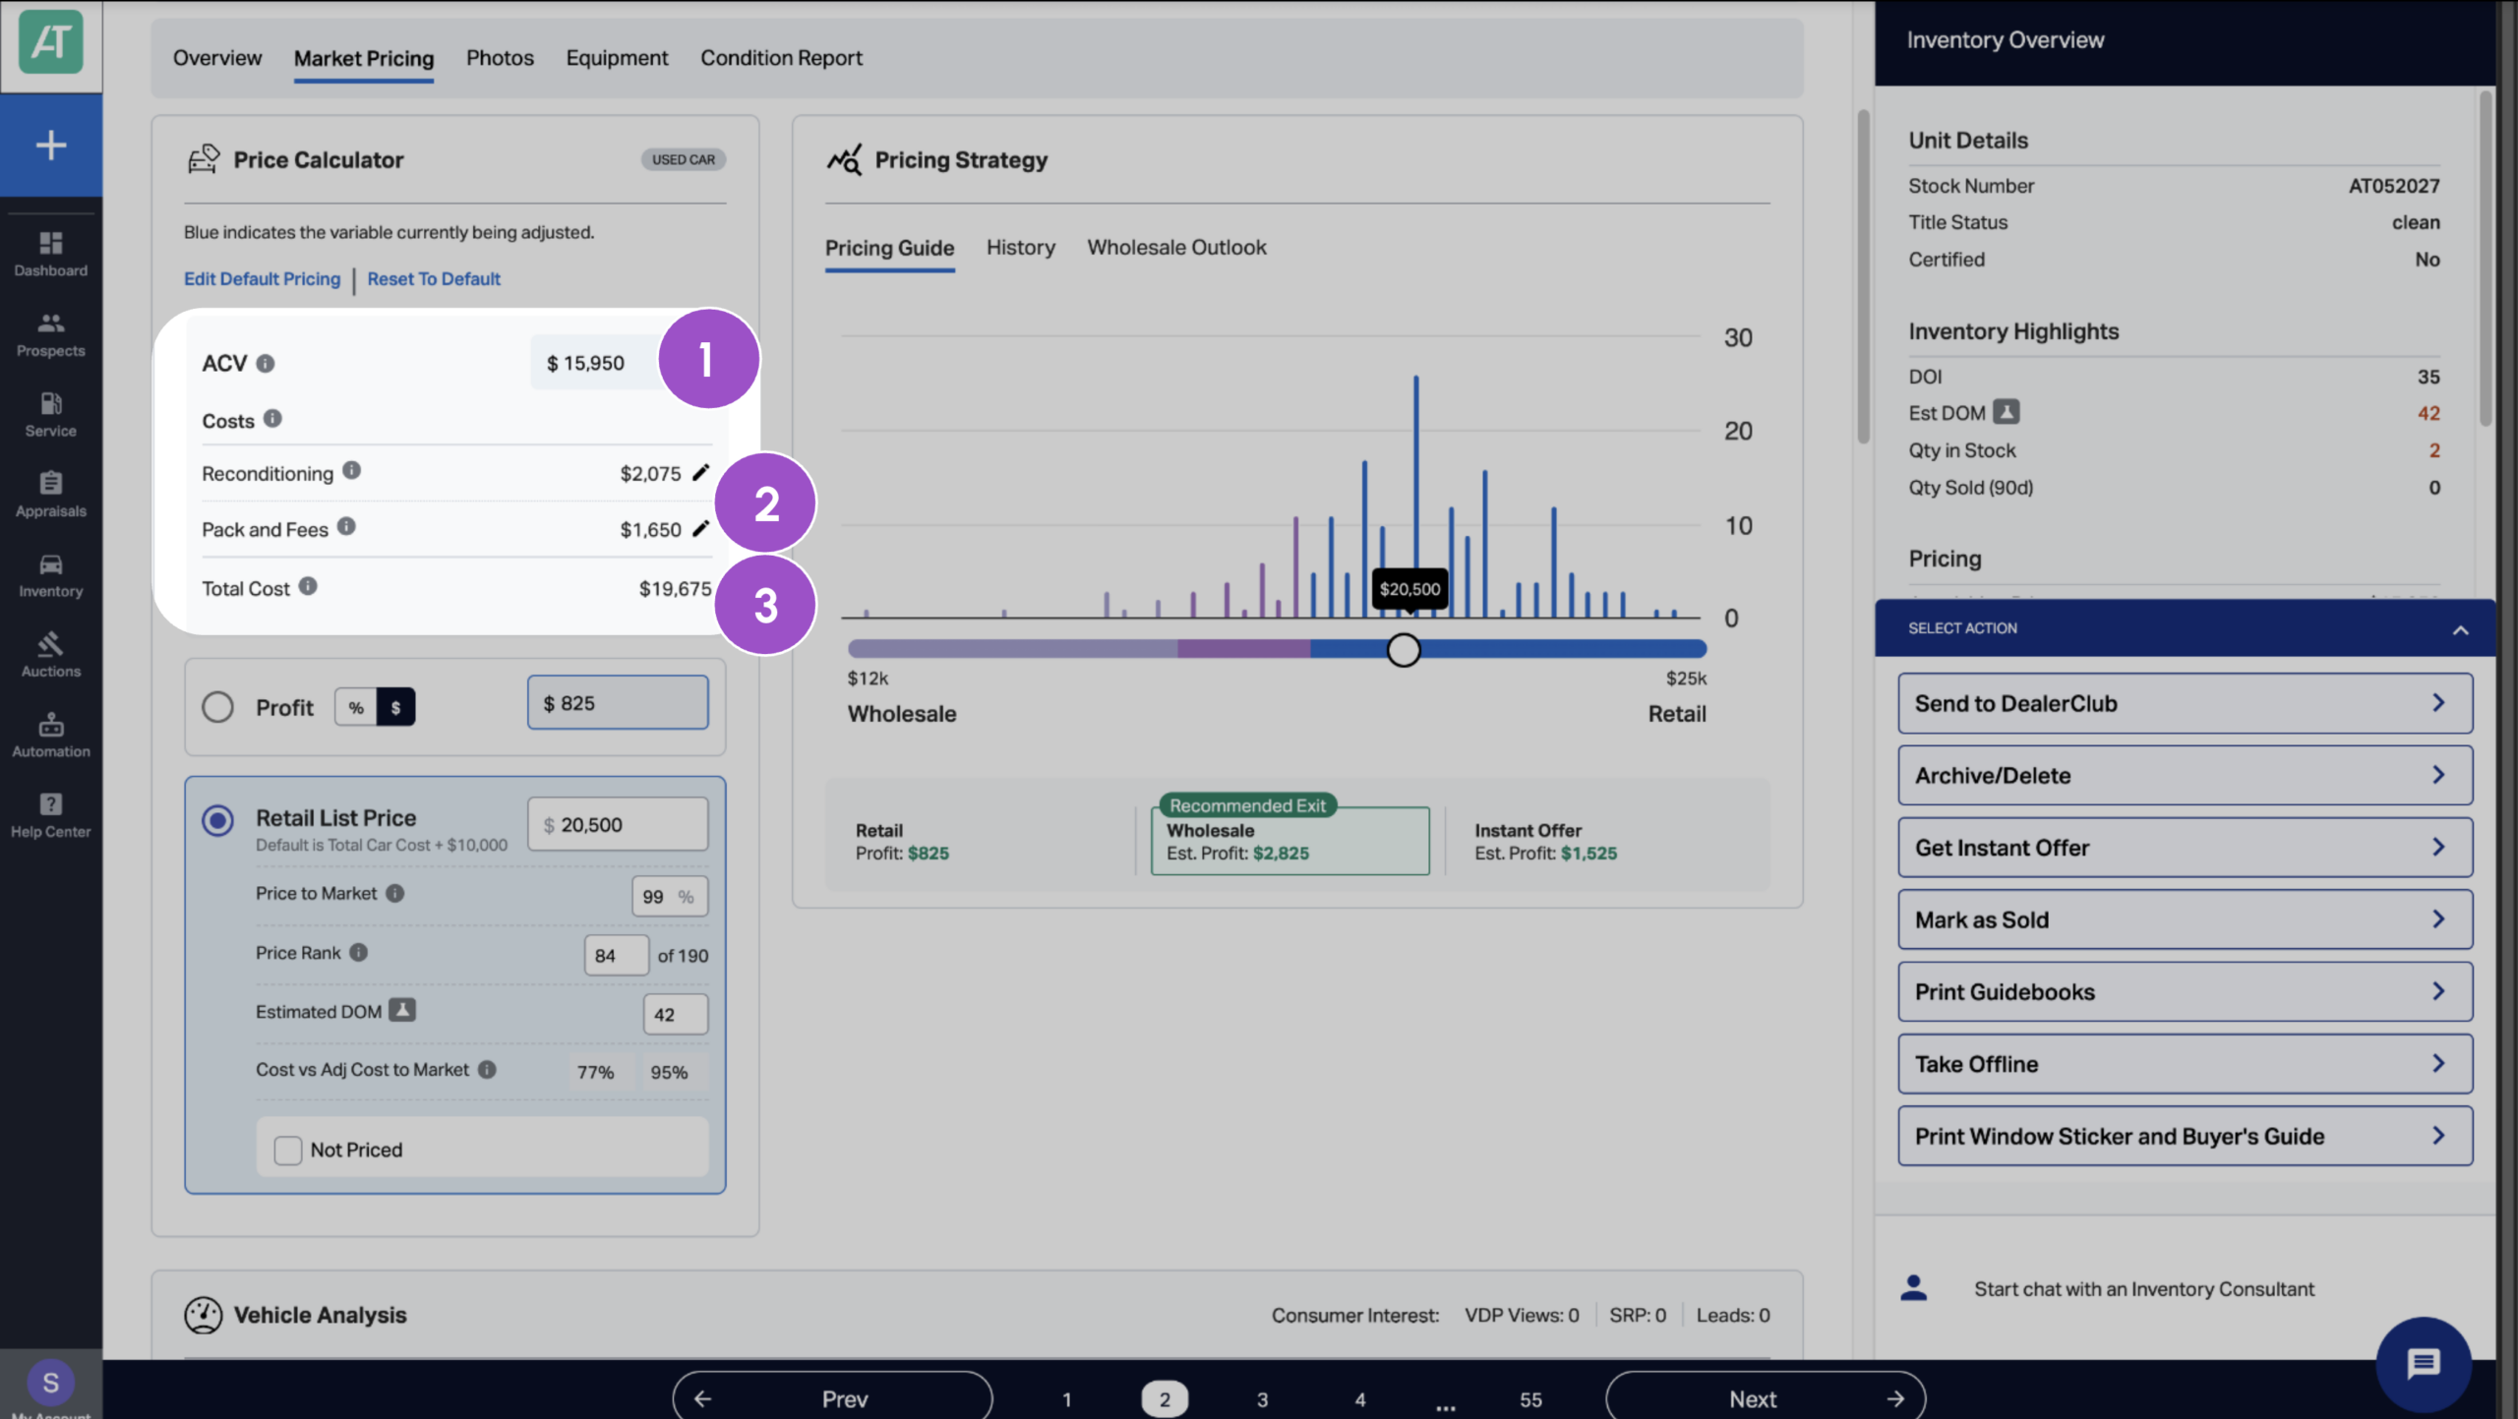Click the pricing slider handle

tap(1404, 649)
